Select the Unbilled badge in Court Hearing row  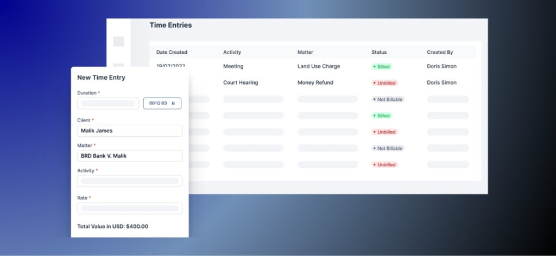pos(384,83)
